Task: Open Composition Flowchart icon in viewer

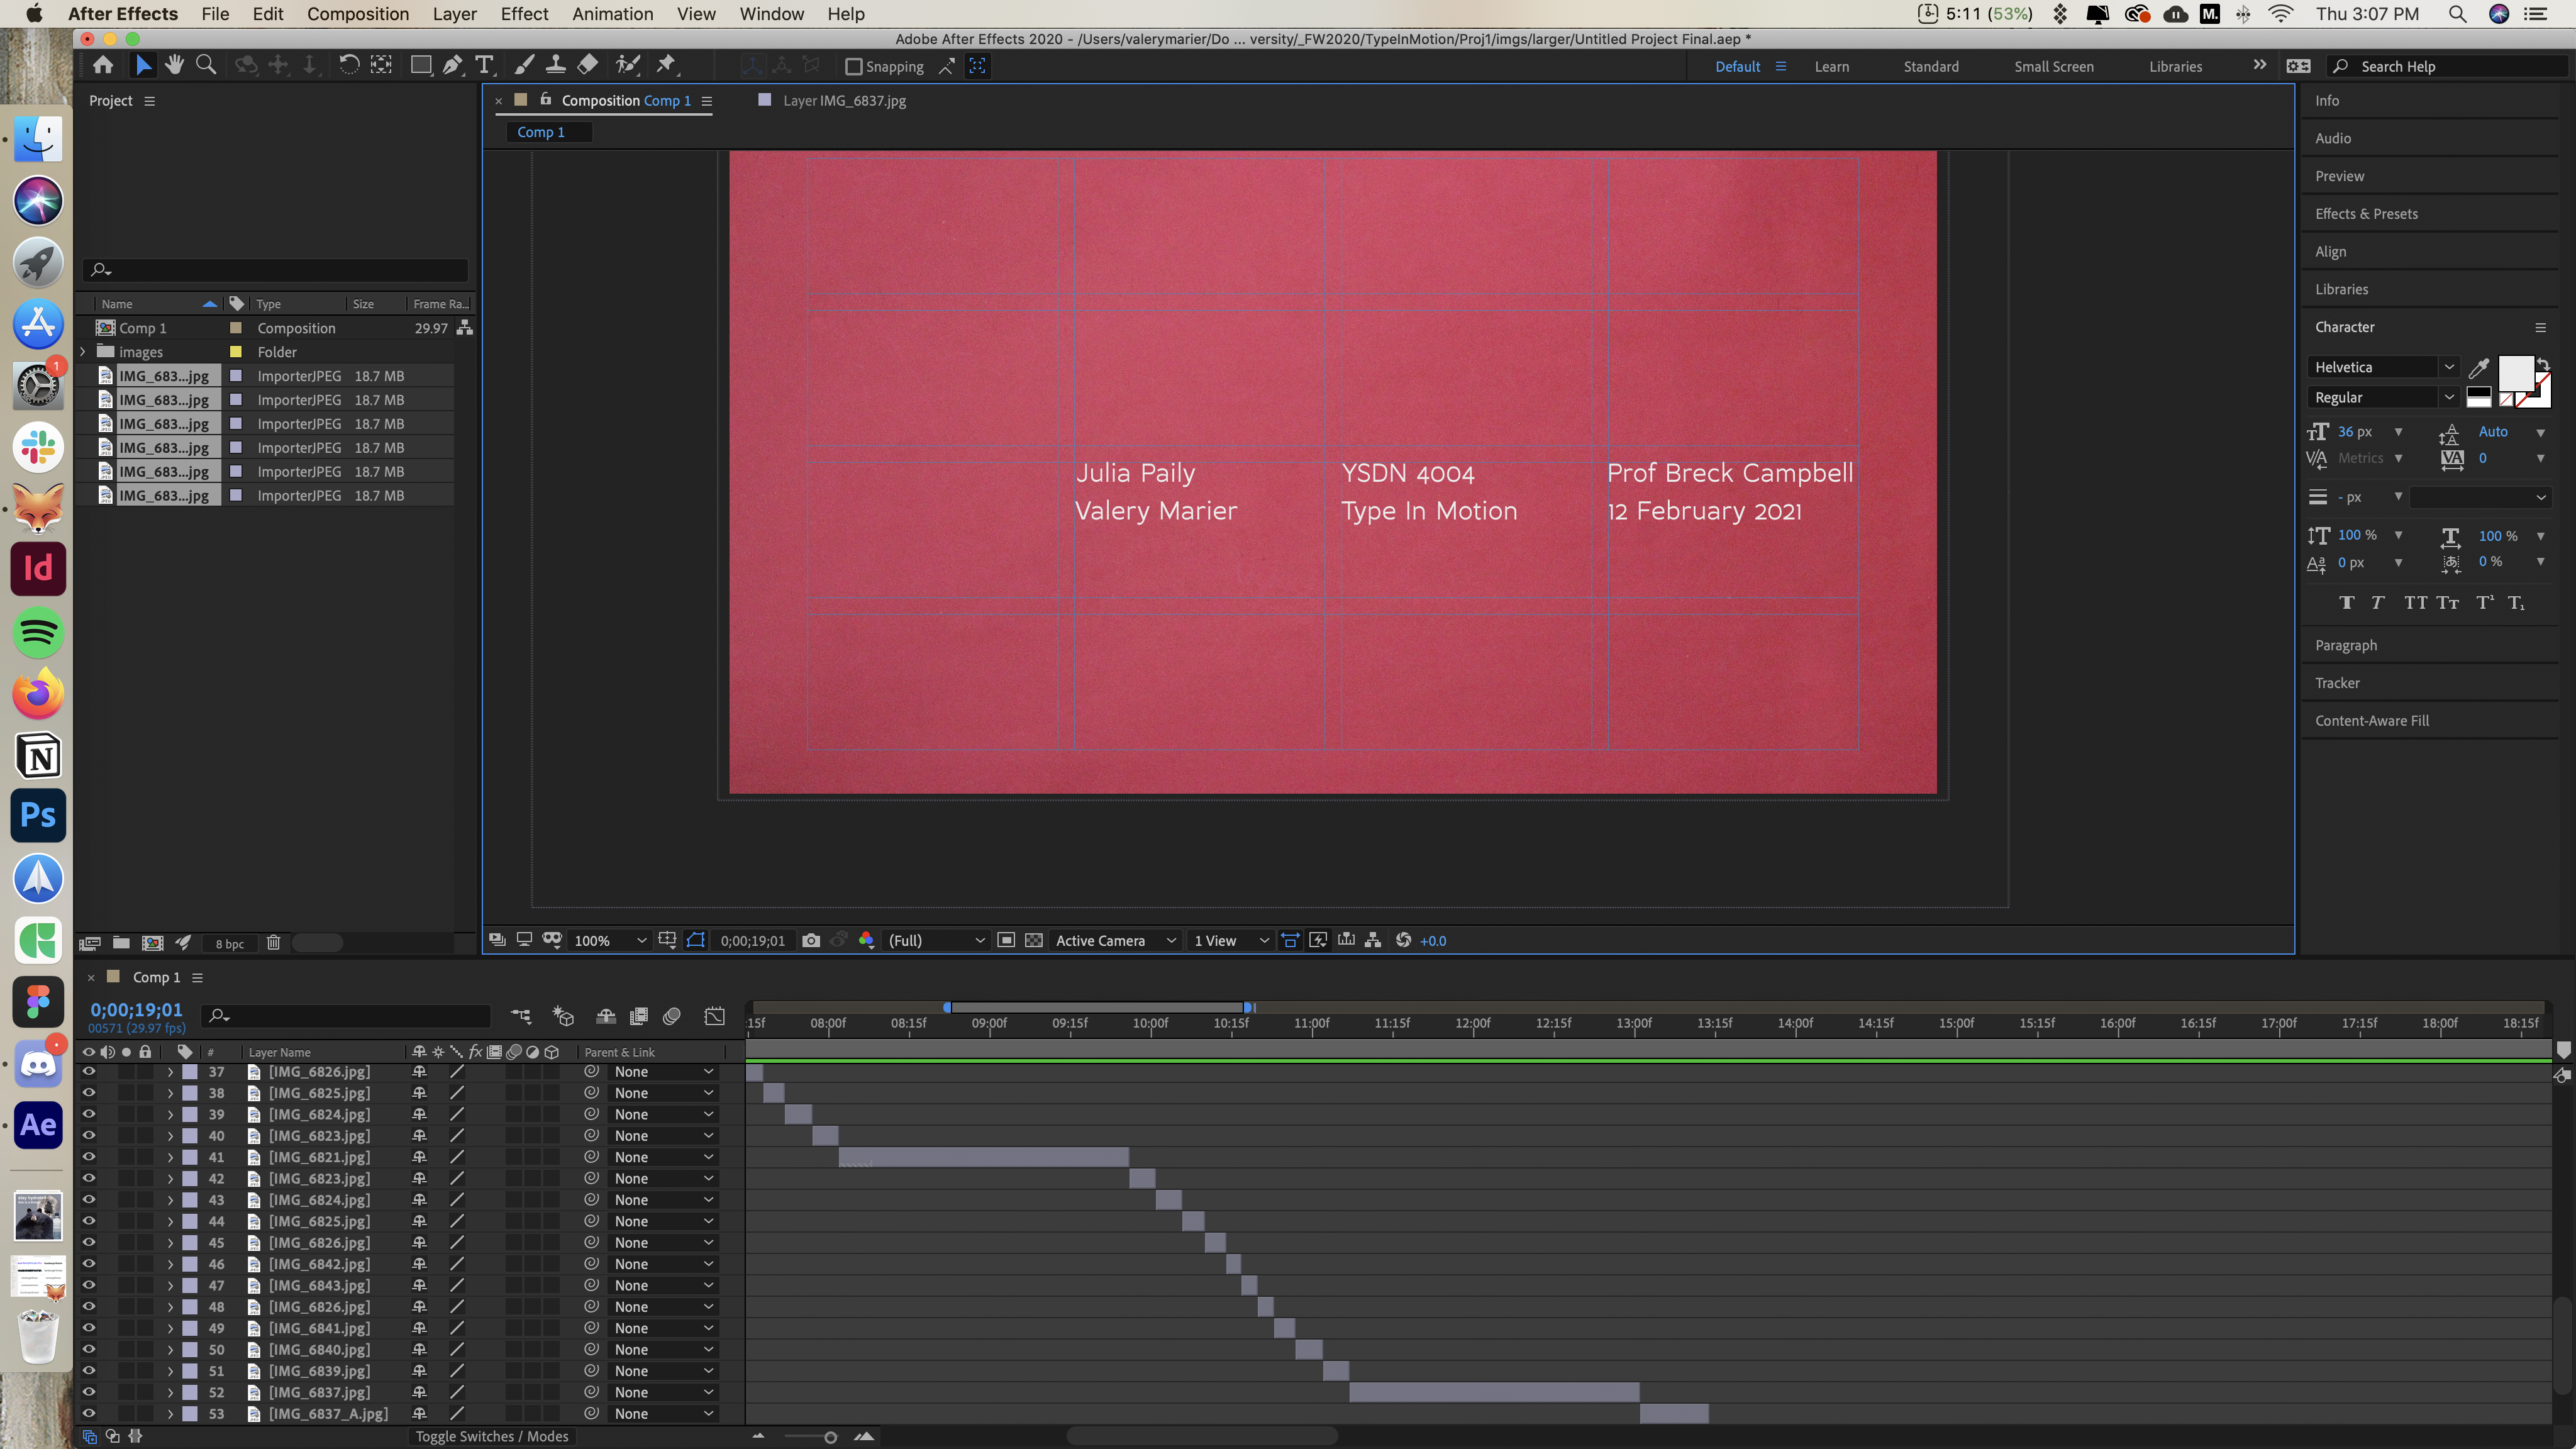Action: click(1373, 940)
